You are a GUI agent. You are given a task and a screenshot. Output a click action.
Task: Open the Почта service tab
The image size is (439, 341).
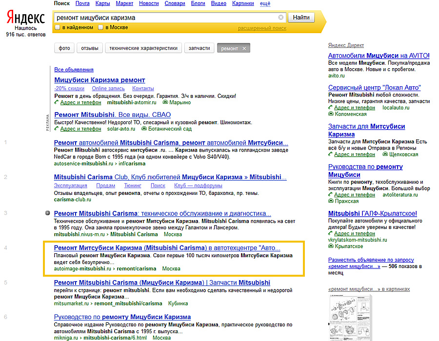click(82, 3)
